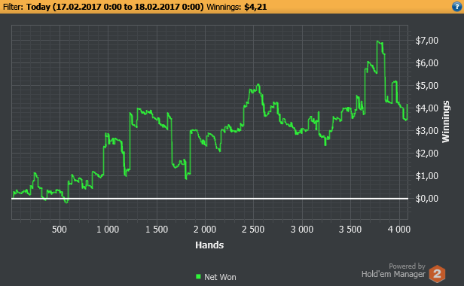Click the '2 500' hands axis label

pos(253,230)
